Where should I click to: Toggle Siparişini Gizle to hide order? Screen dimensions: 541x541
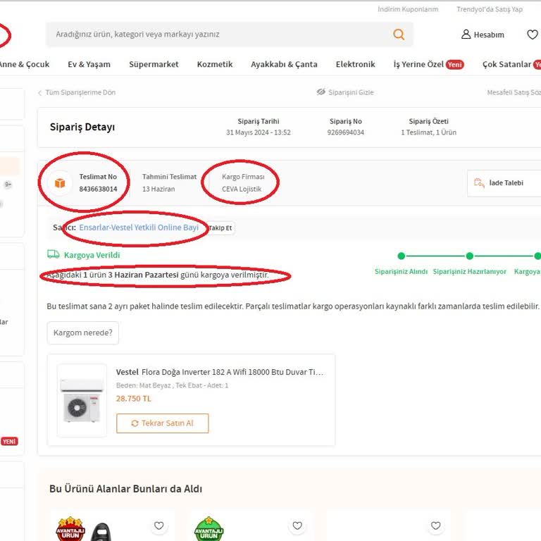point(345,92)
